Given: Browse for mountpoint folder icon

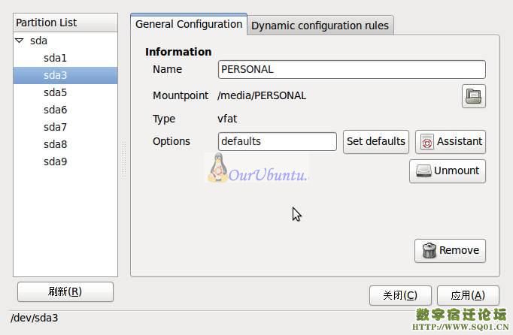Looking at the screenshot, I should pos(473,96).
